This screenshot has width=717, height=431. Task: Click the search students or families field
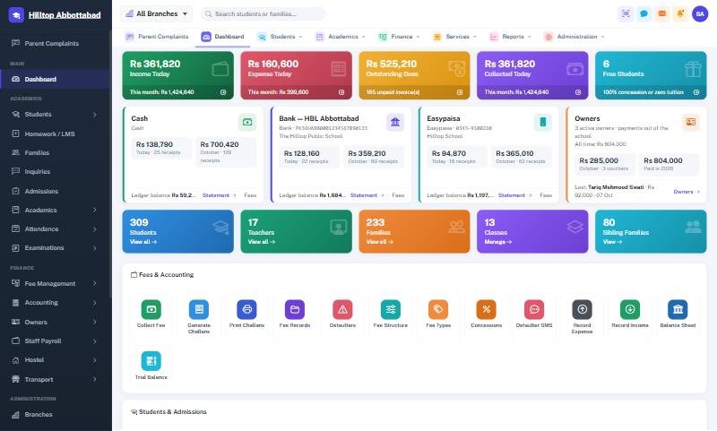[x=263, y=13]
